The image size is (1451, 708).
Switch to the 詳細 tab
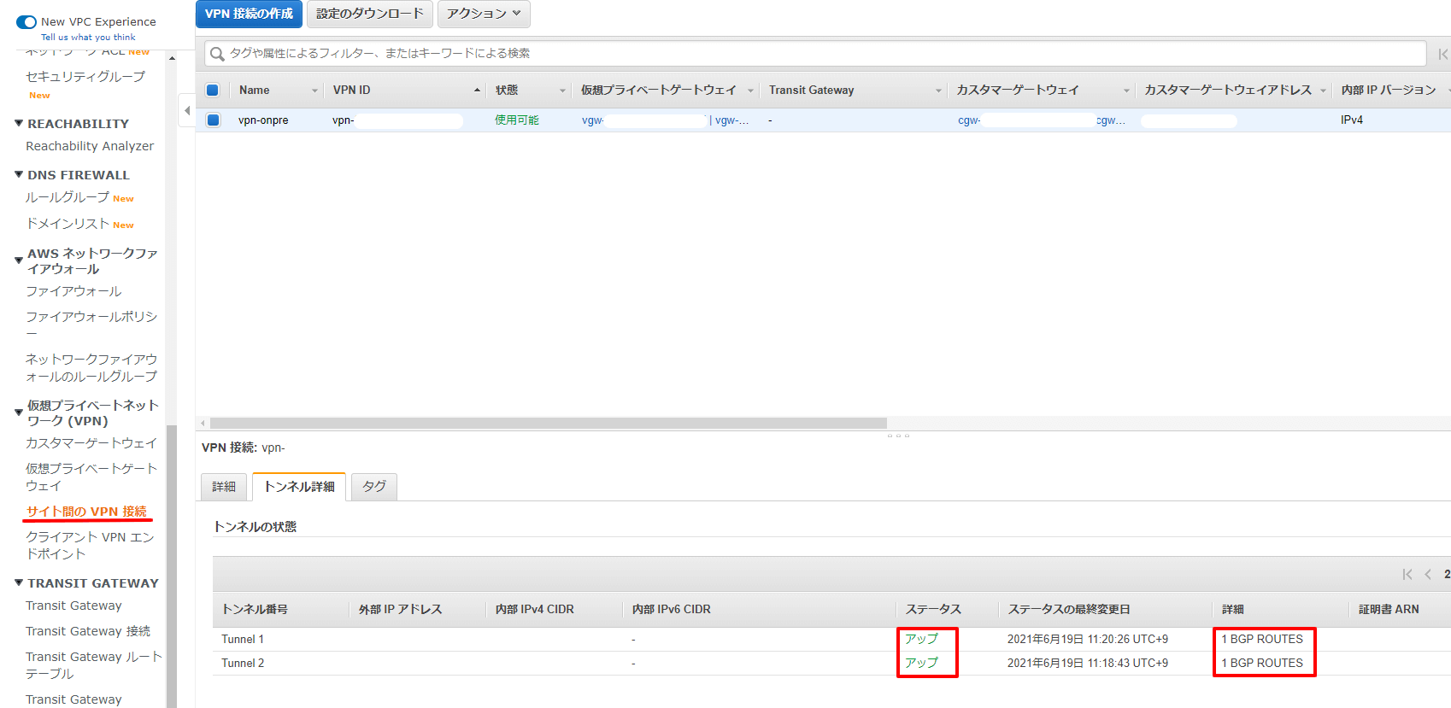click(224, 487)
